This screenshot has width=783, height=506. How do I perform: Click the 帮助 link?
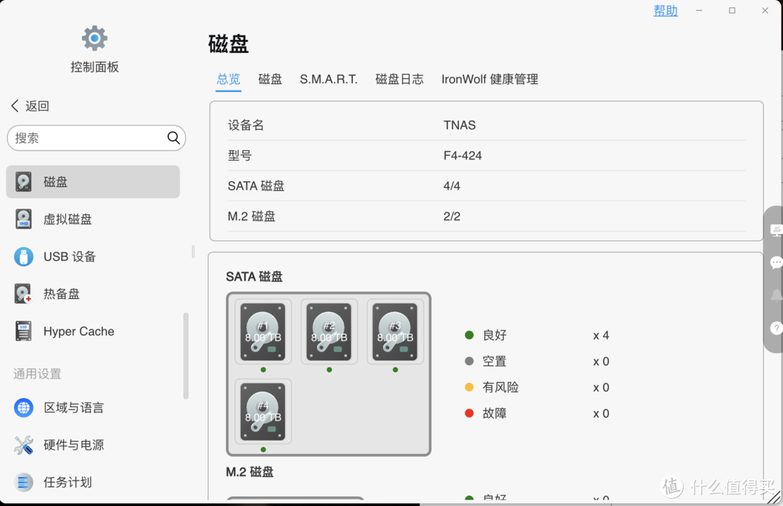click(665, 10)
